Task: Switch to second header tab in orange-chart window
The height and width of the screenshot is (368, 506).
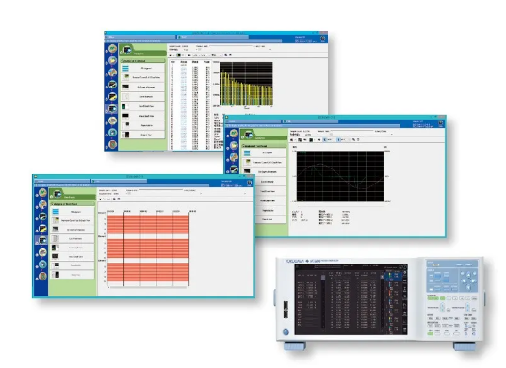Action: (119, 181)
